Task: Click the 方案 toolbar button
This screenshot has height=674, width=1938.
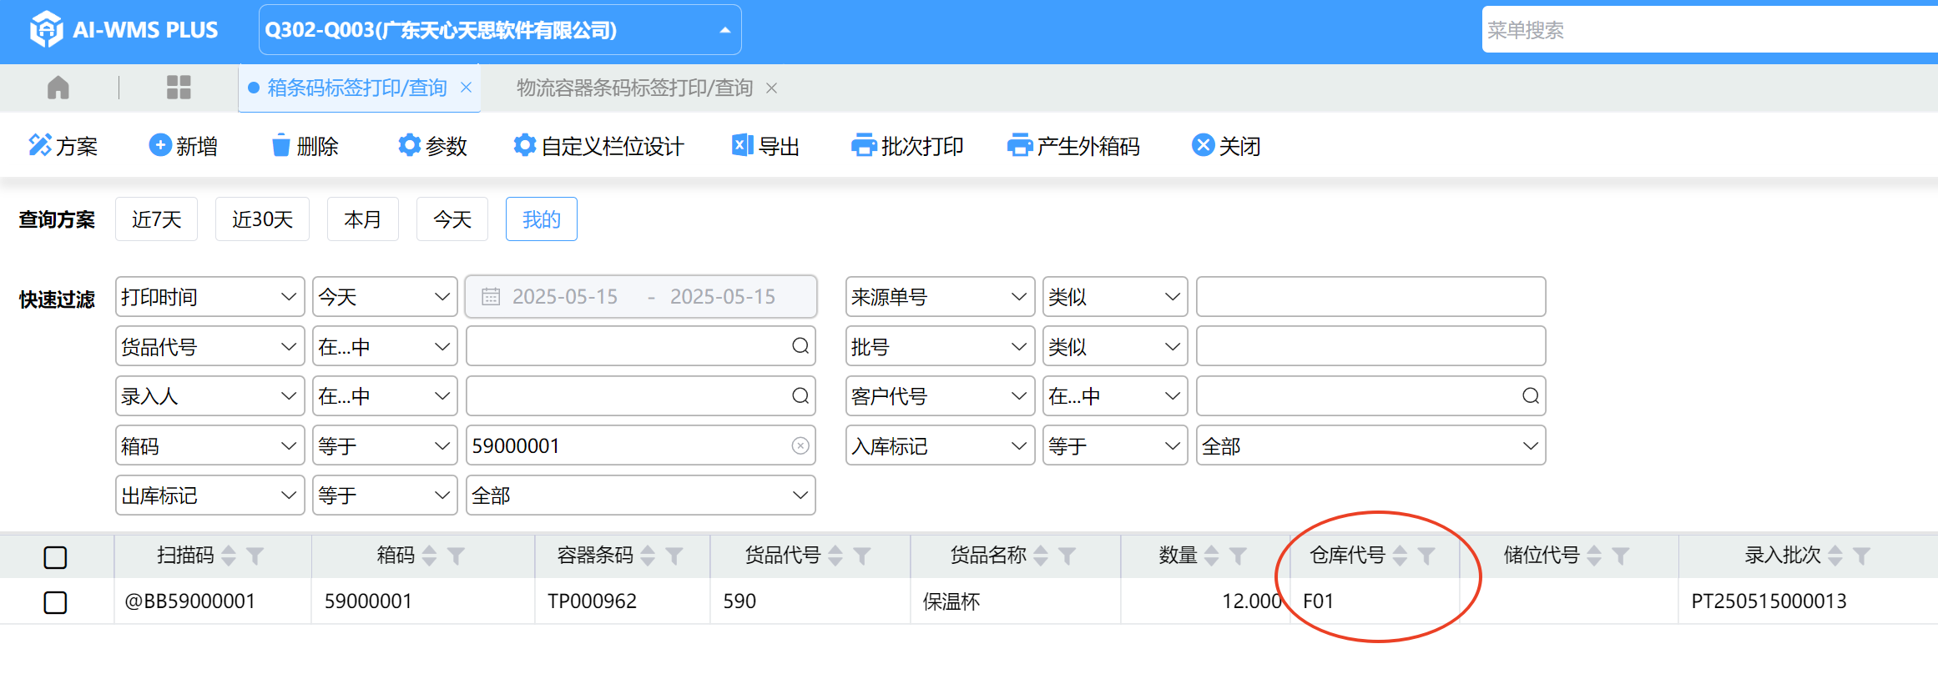Action: (x=63, y=146)
